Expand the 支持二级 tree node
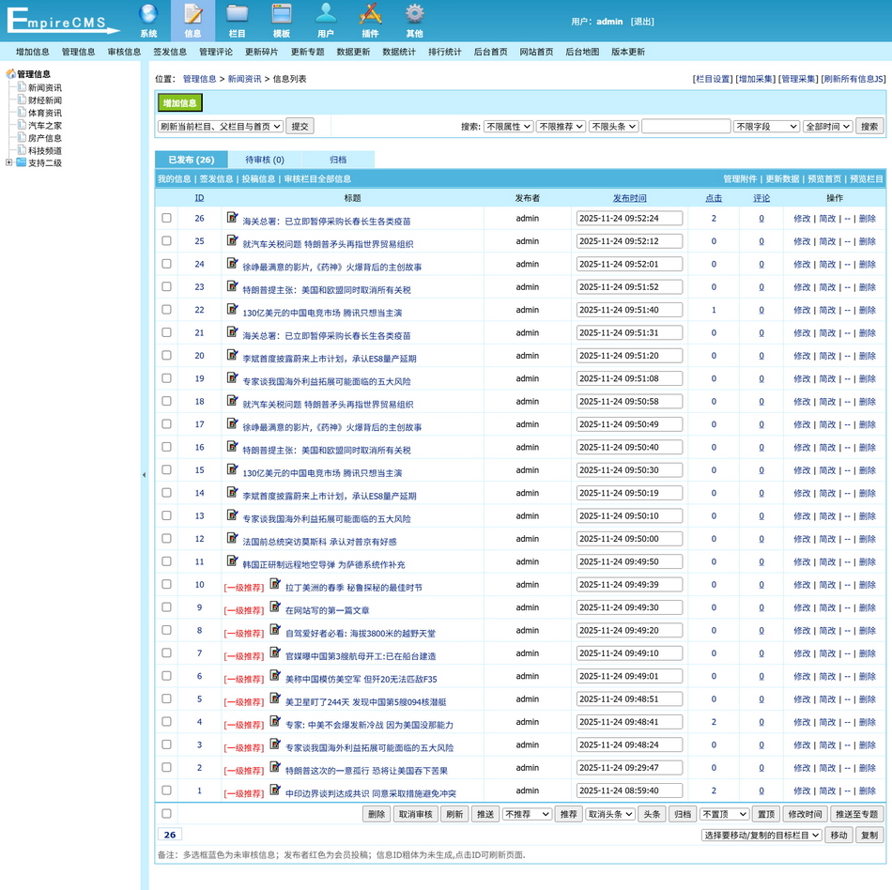892x890 pixels. [x=9, y=162]
